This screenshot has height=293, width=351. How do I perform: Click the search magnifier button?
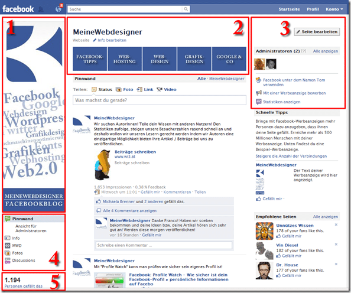(186, 9)
